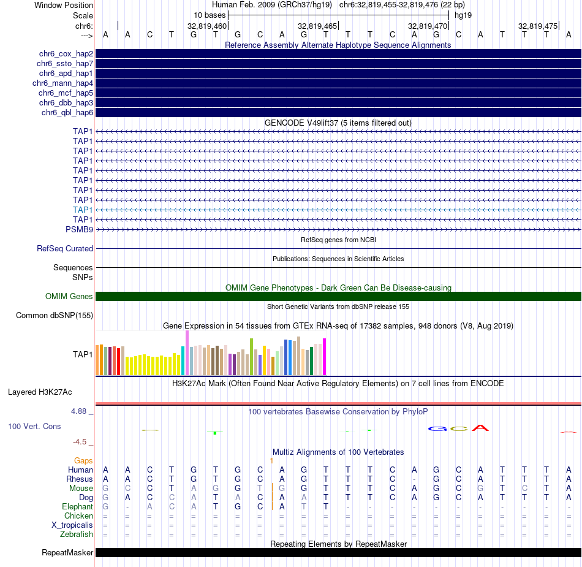Click the Window Position label
The width and height of the screenshot is (582, 567).
coord(64,5)
